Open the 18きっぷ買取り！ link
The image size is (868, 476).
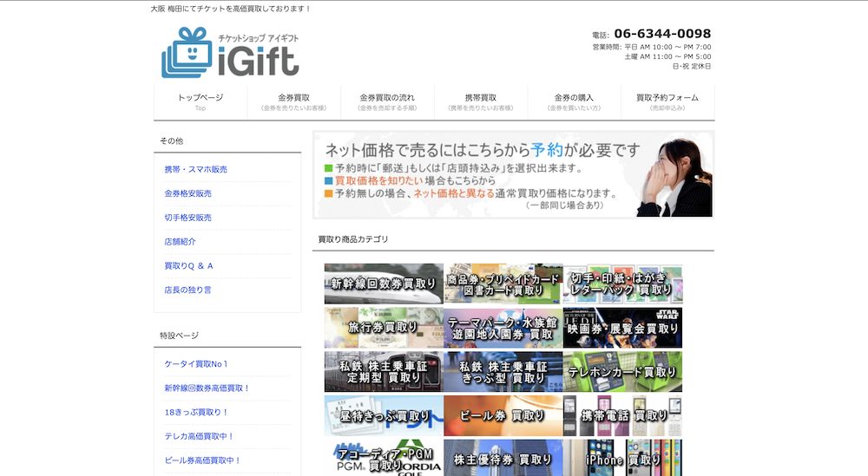(x=196, y=412)
